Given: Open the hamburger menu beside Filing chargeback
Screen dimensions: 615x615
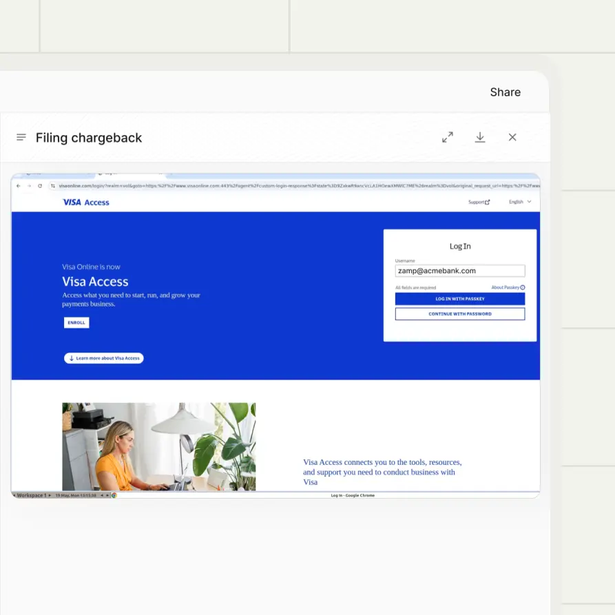Looking at the screenshot, I should point(21,138).
